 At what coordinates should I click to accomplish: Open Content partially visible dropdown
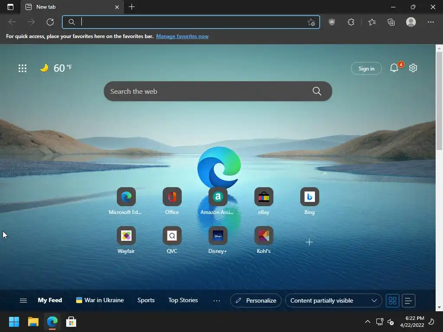click(x=334, y=300)
